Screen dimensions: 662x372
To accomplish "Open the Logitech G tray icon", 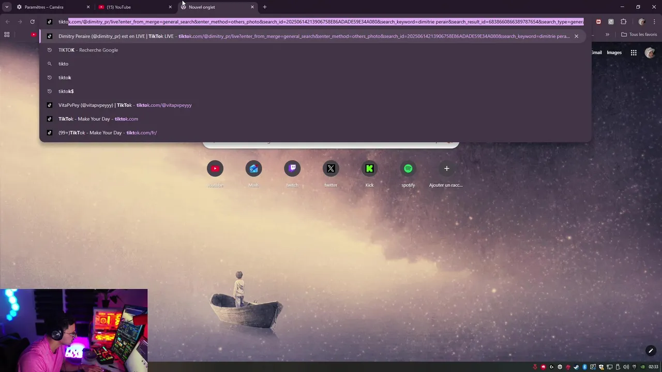I will [x=551, y=367].
